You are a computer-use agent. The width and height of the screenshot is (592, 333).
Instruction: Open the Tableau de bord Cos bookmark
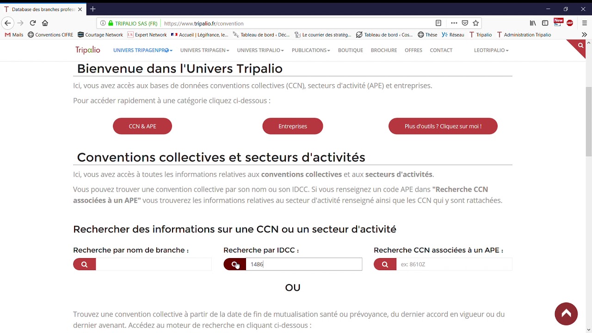coord(384,35)
